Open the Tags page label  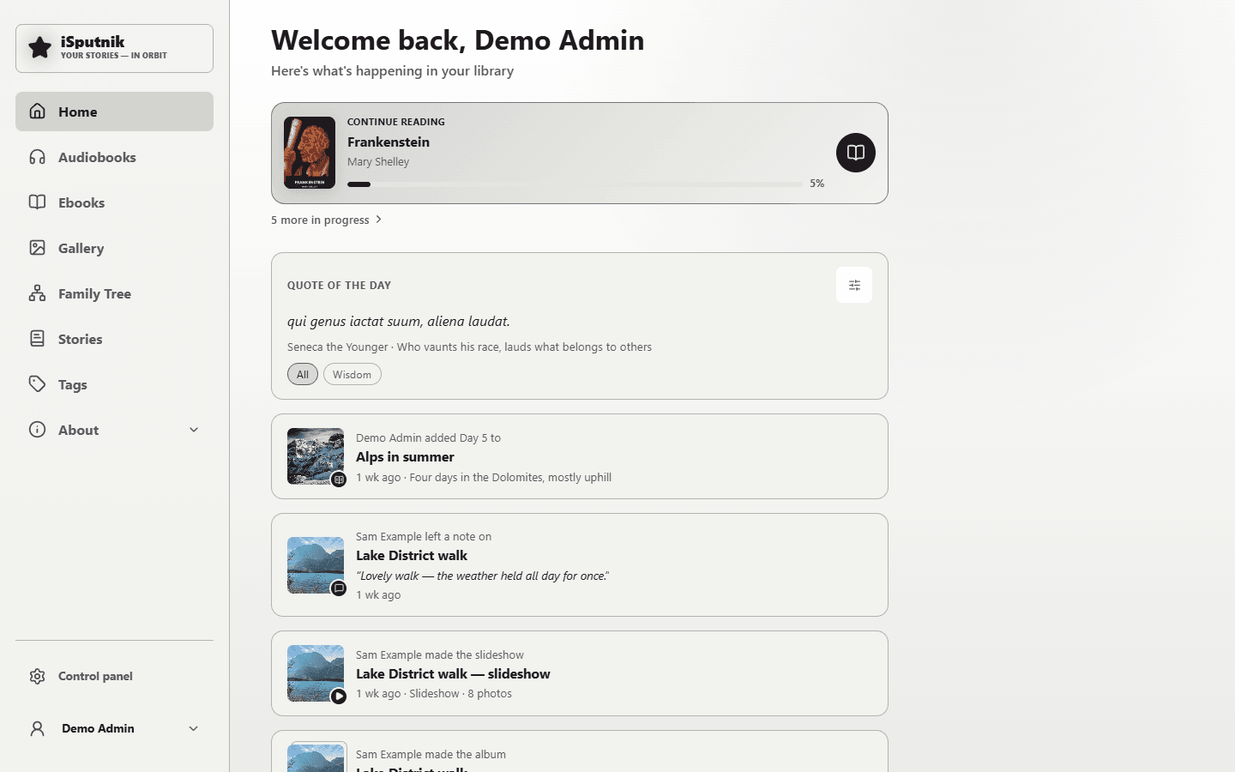[73, 384]
